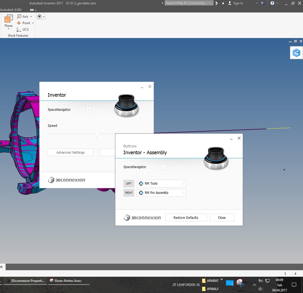This screenshot has width=303, height=293.
Task: Open Autodesk Exchange Apps X icon
Action: [263, 3]
